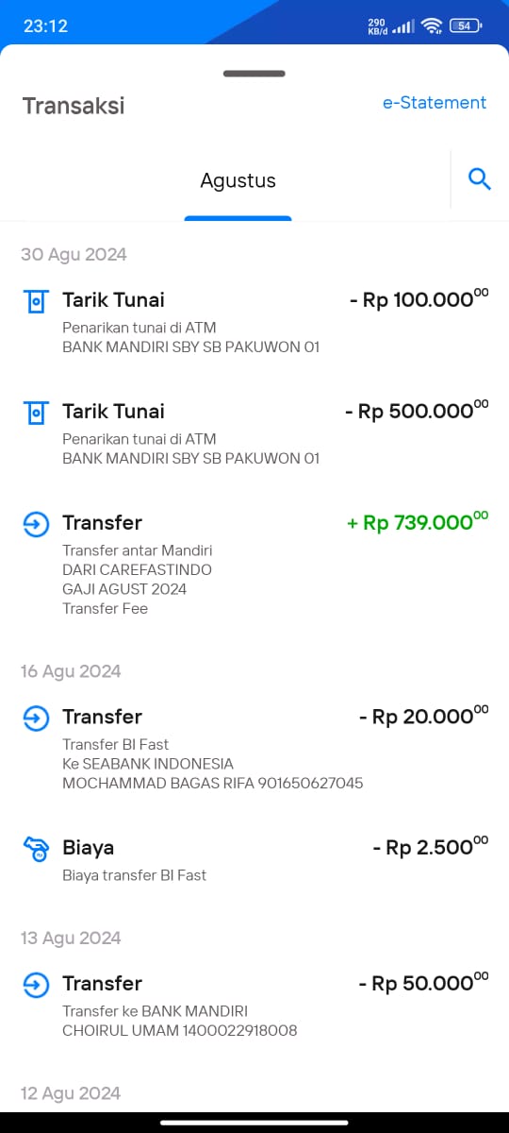The width and height of the screenshot is (509, 1133).
Task: Open the Rp 500.000 Tarik Tunai transaction
Action: pyautogui.click(x=254, y=433)
